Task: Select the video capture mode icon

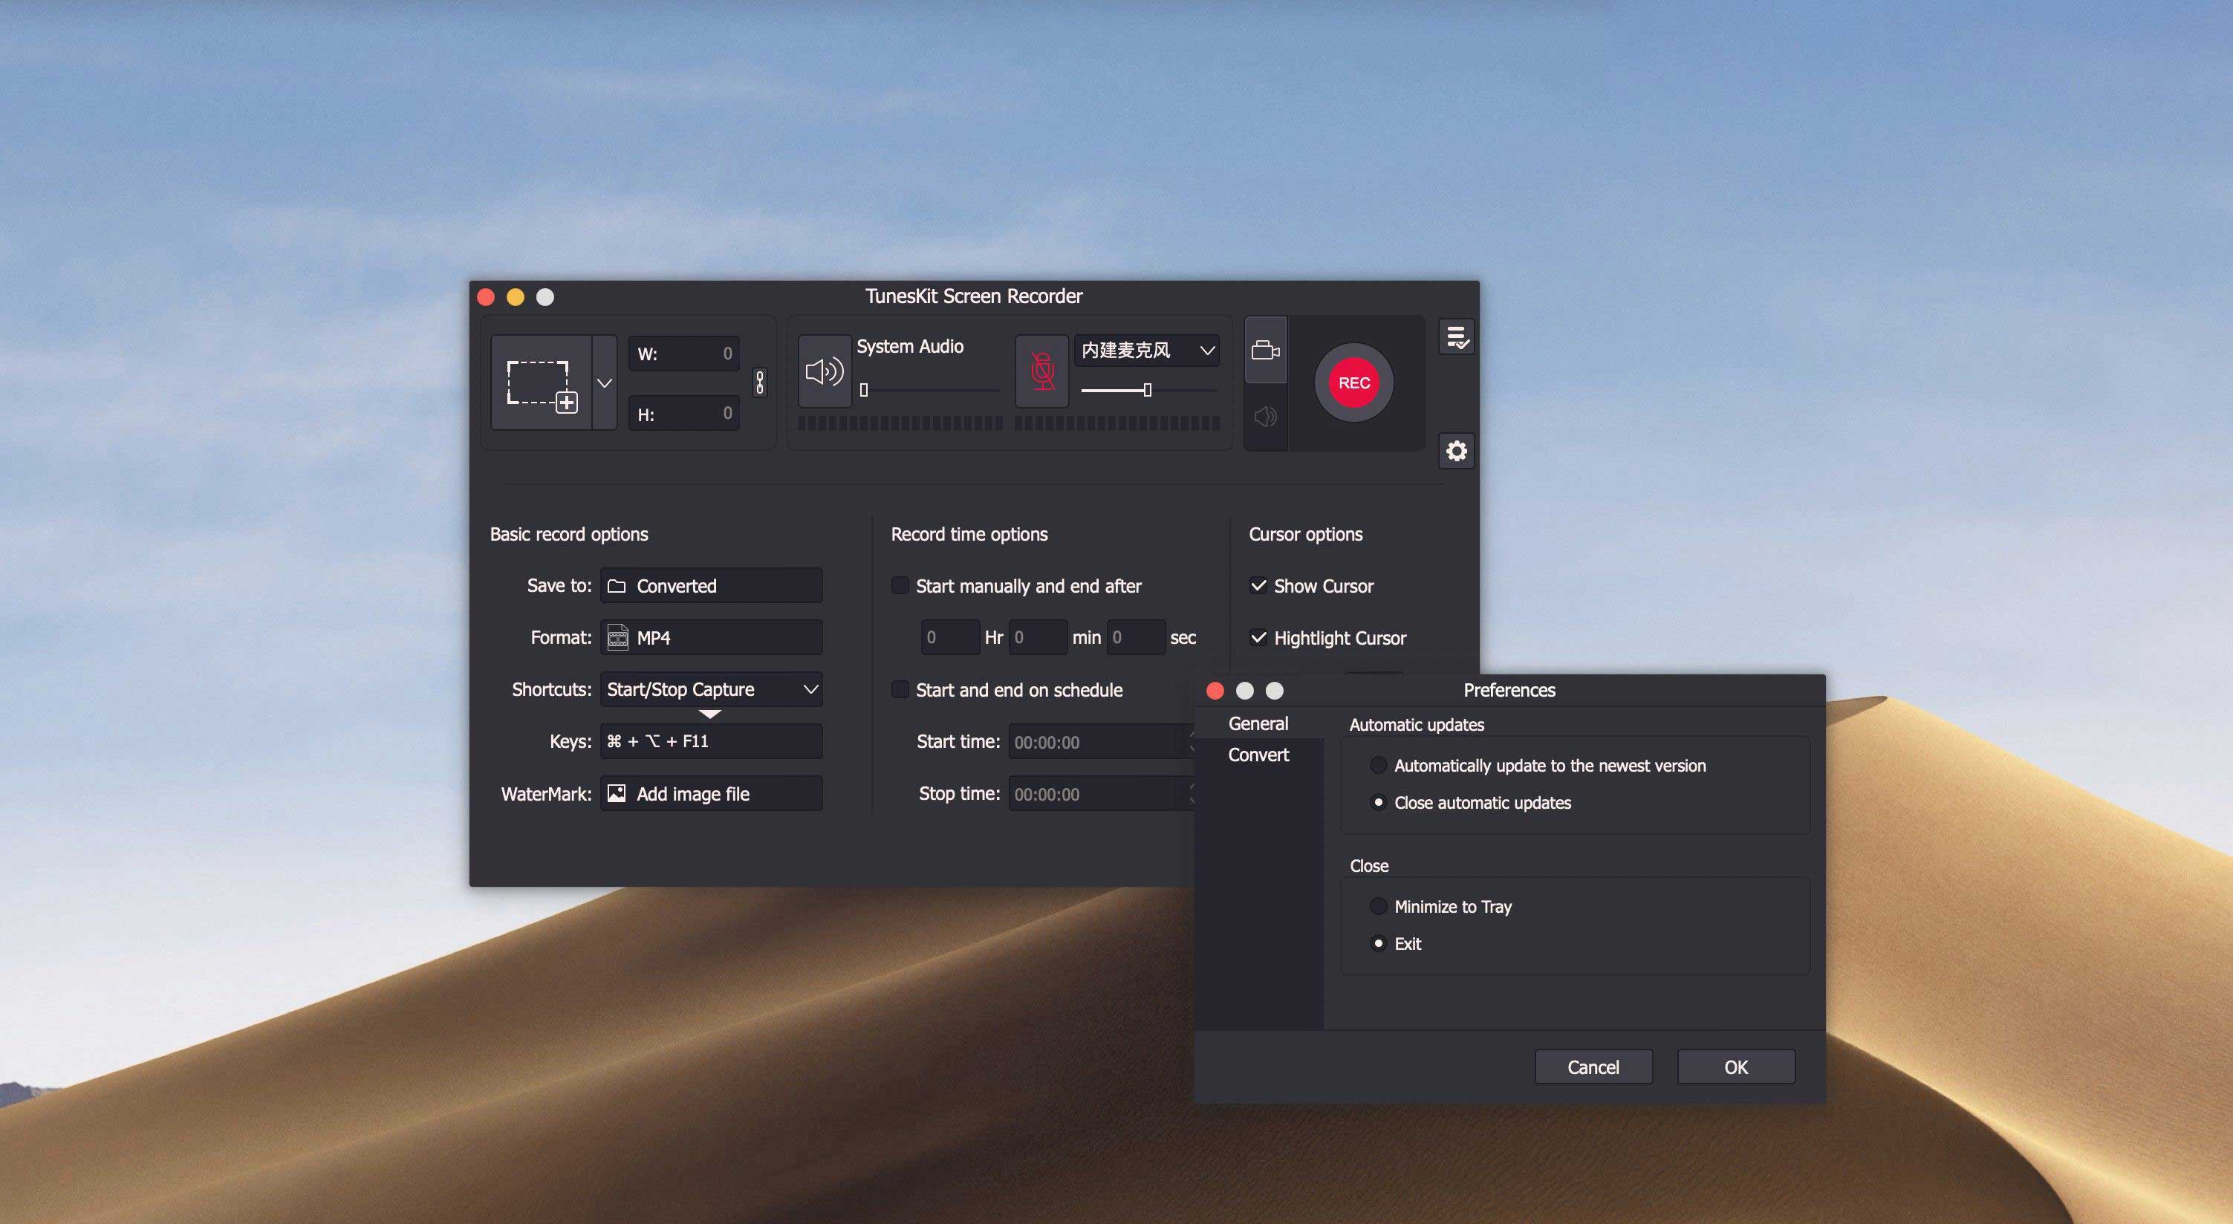Action: click(x=1267, y=351)
